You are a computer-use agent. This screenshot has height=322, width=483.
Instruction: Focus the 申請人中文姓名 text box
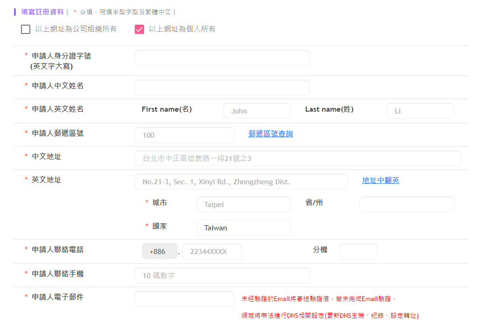pyautogui.click(x=222, y=87)
